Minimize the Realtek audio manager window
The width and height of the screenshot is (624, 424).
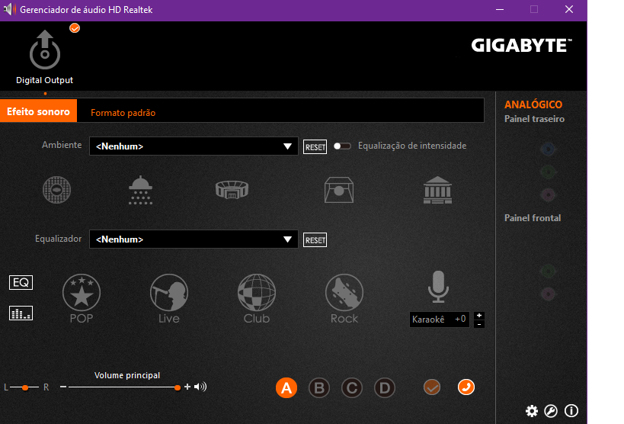tap(500, 10)
